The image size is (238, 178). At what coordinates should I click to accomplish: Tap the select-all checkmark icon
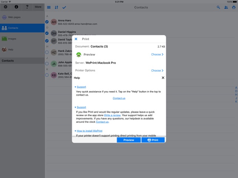click(x=64, y=7)
